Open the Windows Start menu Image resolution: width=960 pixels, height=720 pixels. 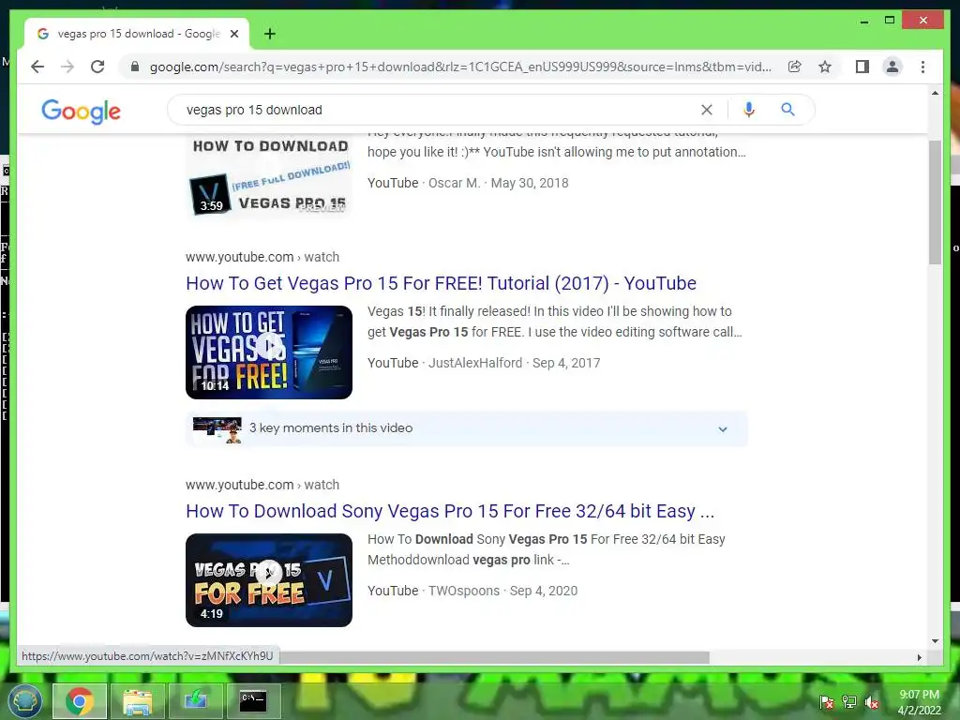tap(23, 700)
